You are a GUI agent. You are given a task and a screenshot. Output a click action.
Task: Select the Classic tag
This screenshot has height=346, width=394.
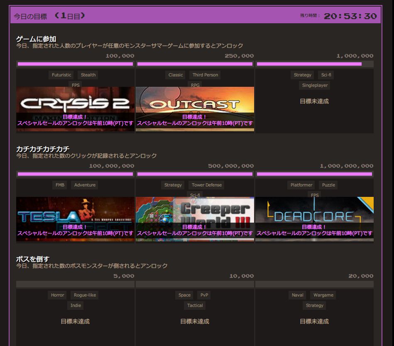click(176, 75)
